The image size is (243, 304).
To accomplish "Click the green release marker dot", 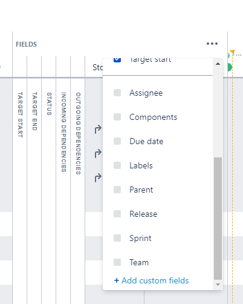I will (x=229, y=67).
